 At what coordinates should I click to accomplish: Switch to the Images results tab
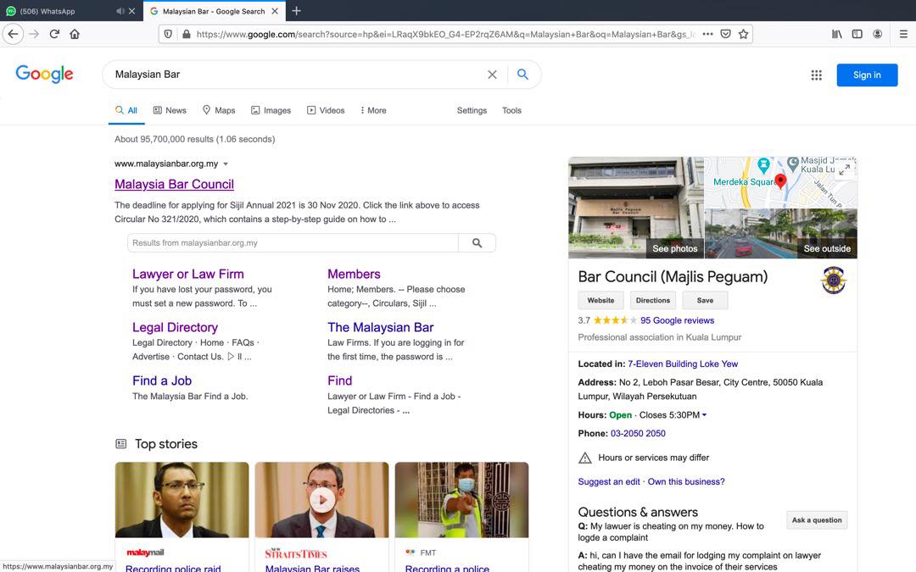coord(271,110)
